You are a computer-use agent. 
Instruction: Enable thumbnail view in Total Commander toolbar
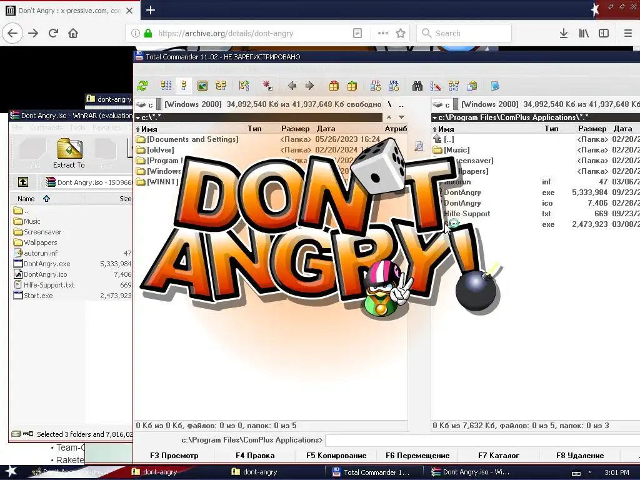[202, 86]
